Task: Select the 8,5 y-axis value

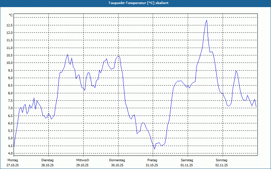Action: 10,86
